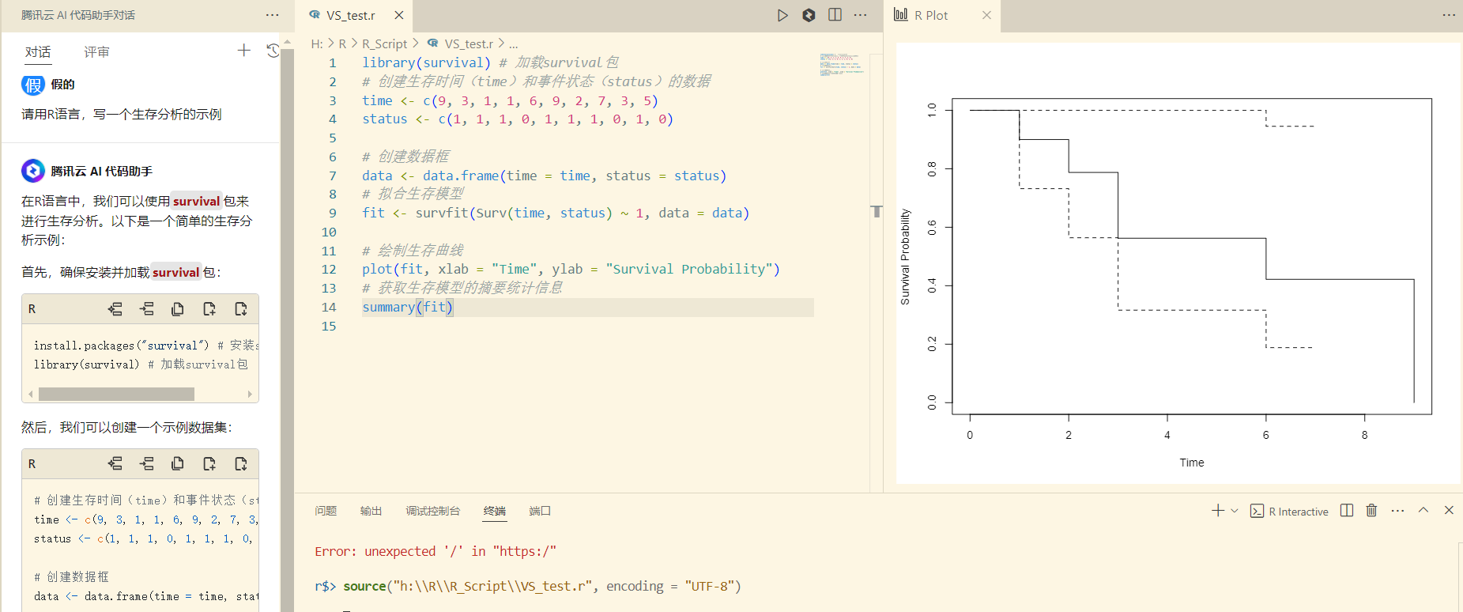The height and width of the screenshot is (612, 1463).
Task: Click the R Plot chart icon on tab
Action: (x=900, y=15)
